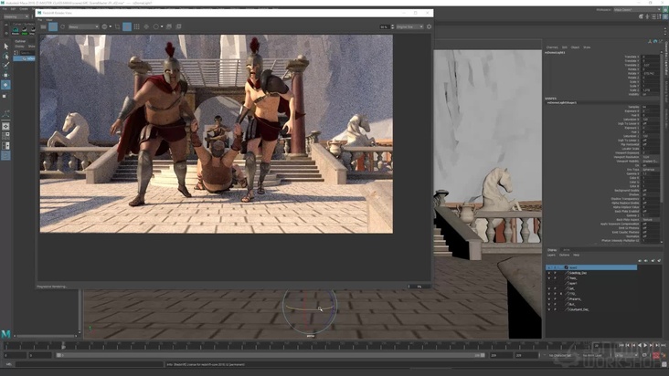This screenshot has height=376, width=669.
Task: Click the render view settings gear icon
Action: pos(429,26)
